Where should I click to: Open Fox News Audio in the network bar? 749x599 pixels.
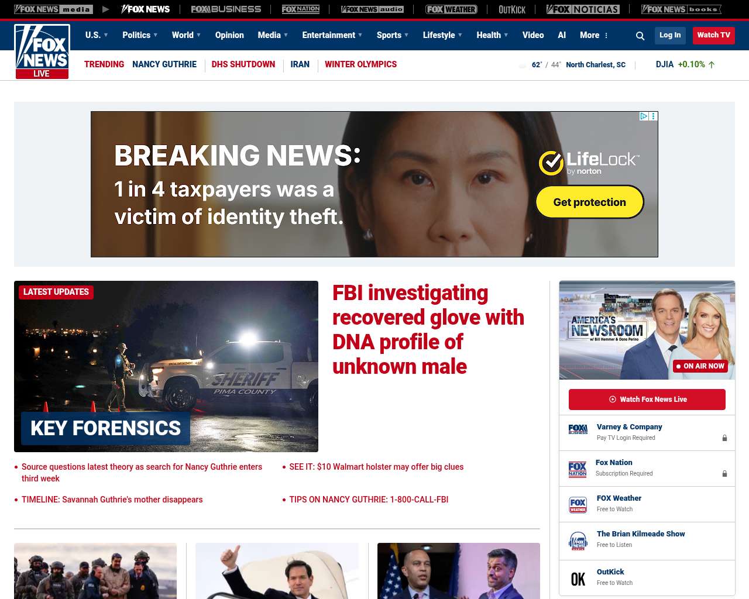coord(373,9)
